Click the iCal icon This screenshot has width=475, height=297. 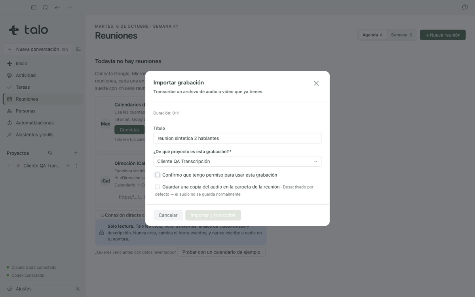coord(106,181)
